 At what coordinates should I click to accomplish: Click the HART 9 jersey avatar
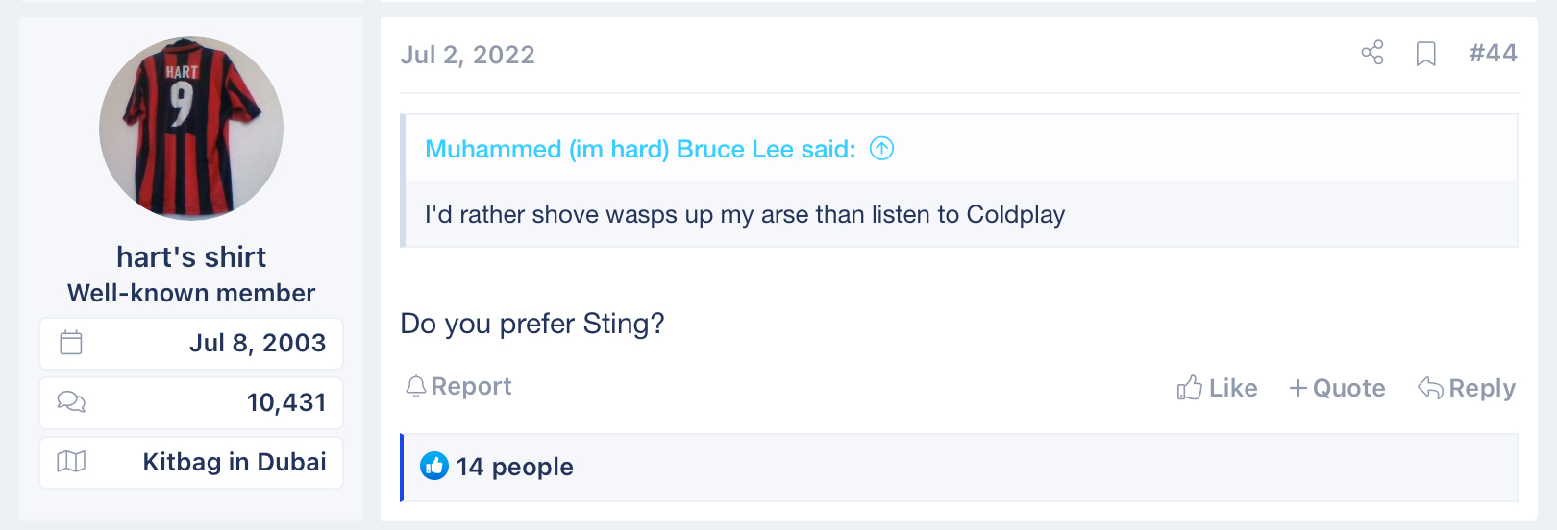(x=191, y=129)
